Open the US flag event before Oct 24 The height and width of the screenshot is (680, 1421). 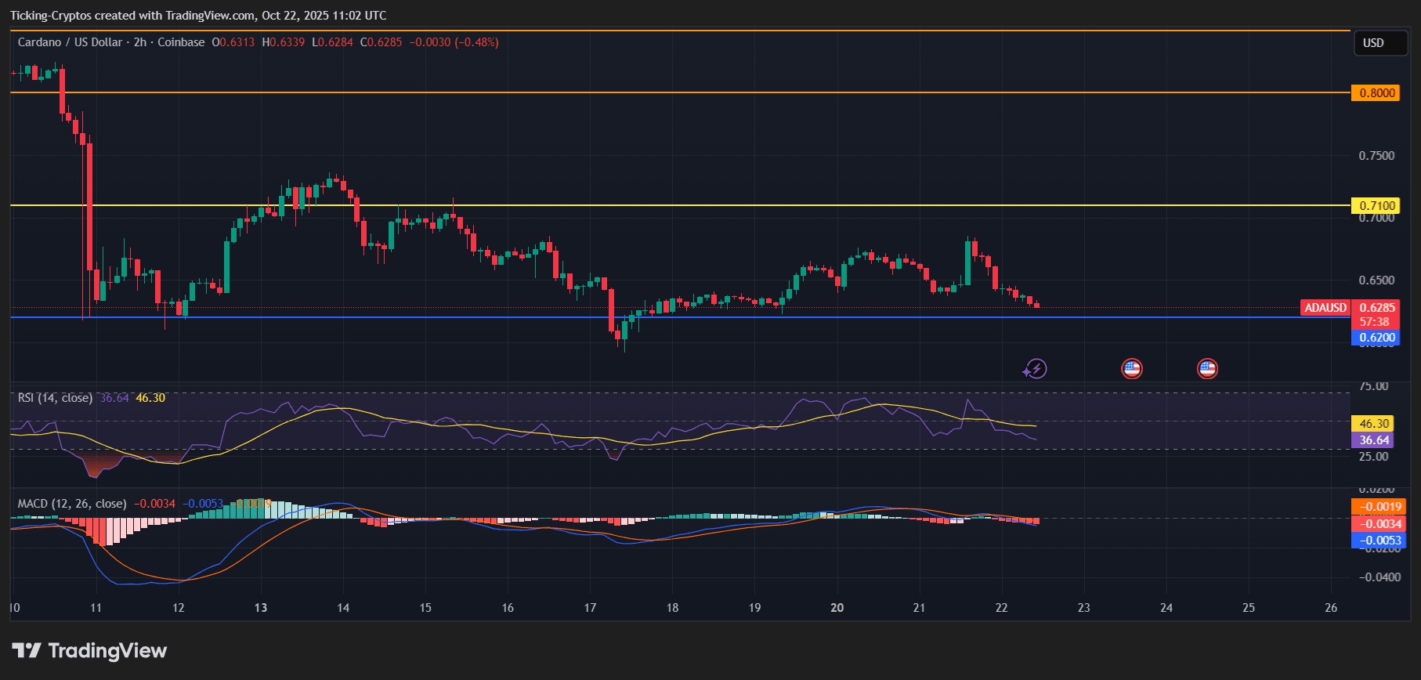click(1132, 368)
